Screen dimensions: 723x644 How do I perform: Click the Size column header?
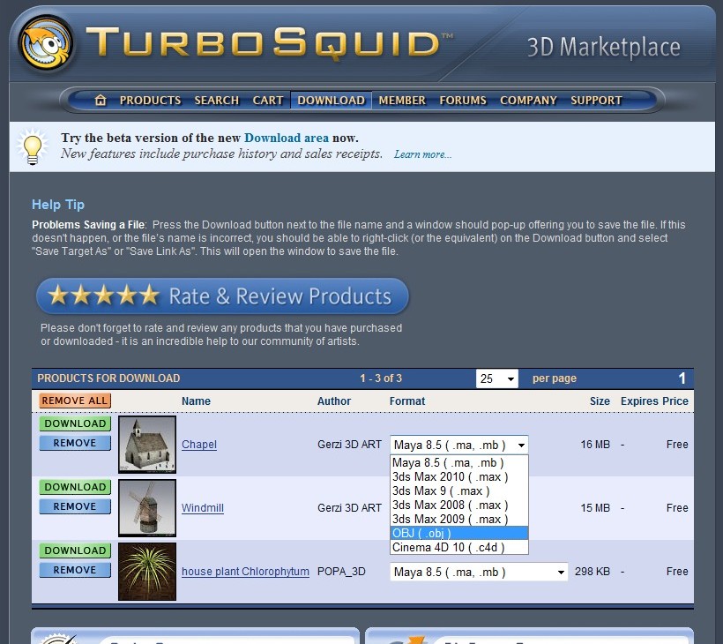pyautogui.click(x=600, y=401)
